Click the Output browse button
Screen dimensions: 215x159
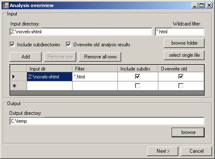point(188,132)
